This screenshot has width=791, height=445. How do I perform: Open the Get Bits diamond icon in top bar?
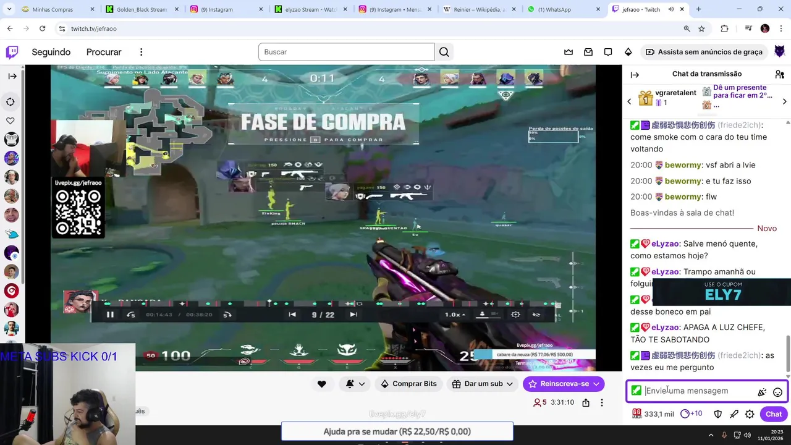[x=628, y=52]
